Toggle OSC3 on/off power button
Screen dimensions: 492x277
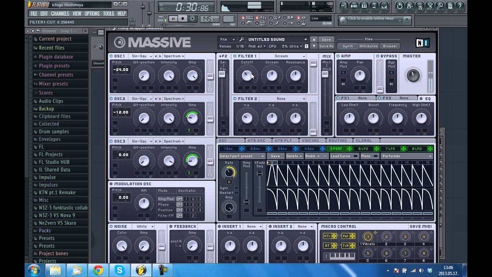tap(111, 141)
